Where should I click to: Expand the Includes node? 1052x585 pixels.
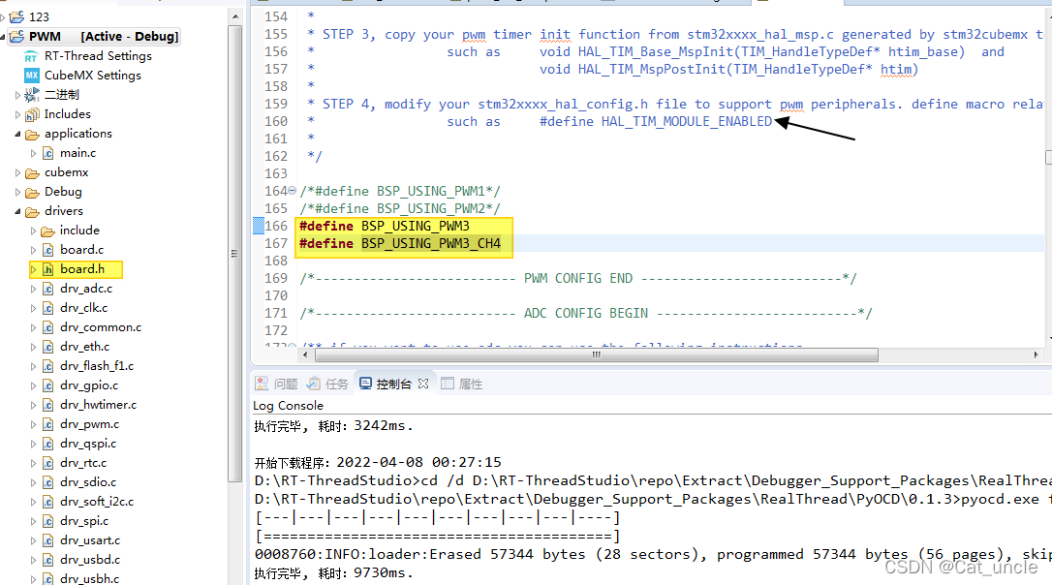[x=18, y=114]
